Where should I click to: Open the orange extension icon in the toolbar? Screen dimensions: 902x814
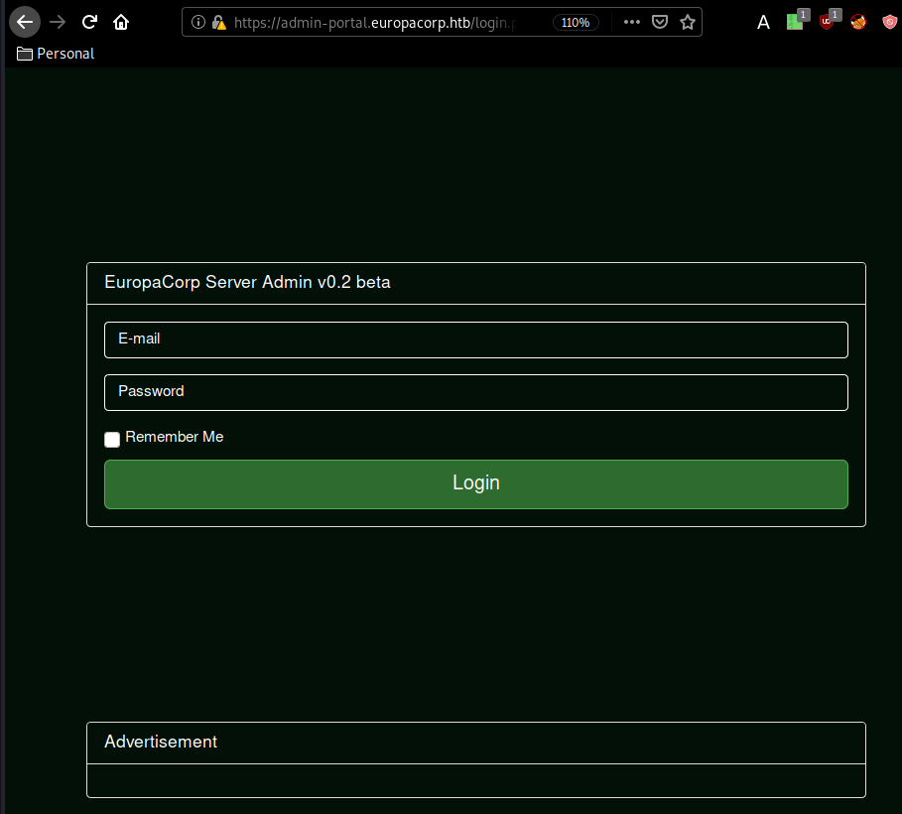[x=858, y=22]
